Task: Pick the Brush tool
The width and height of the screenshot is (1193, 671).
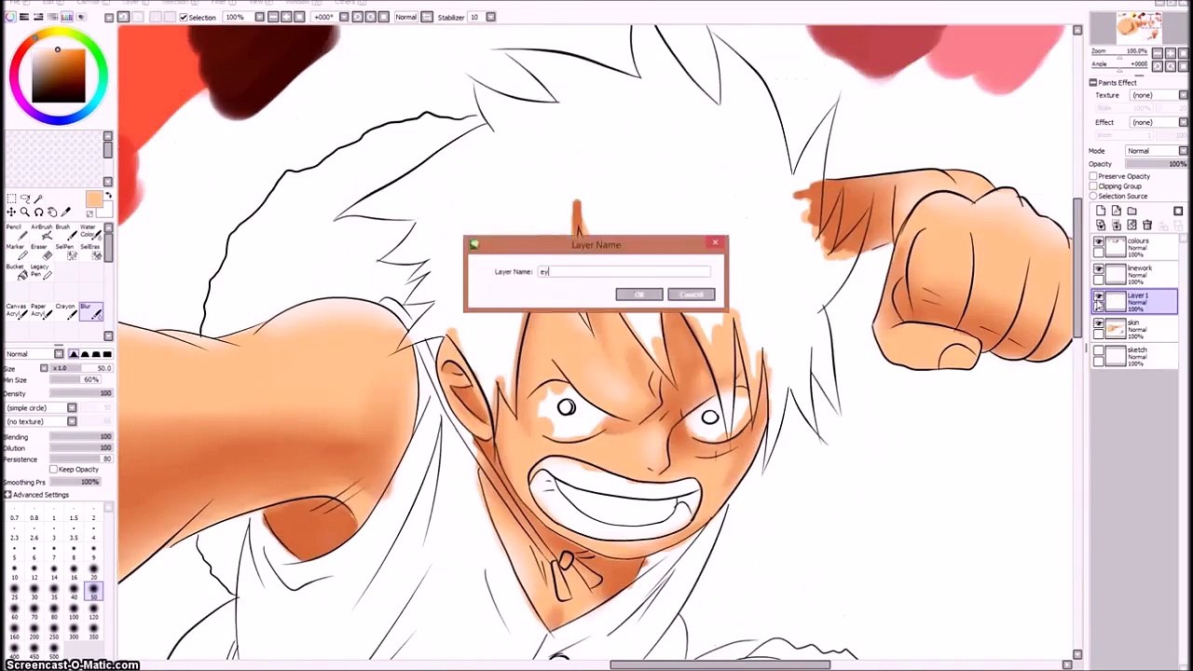Action: [x=64, y=233]
